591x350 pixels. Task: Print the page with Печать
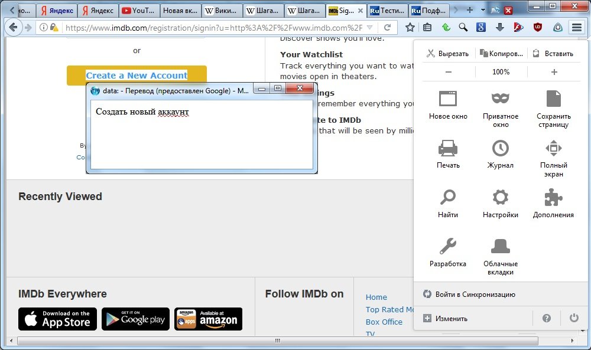pyautogui.click(x=448, y=154)
